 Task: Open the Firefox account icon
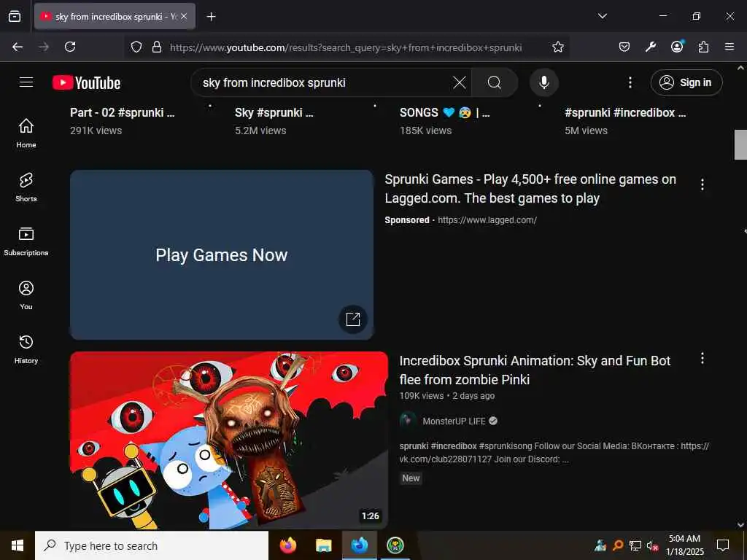(677, 47)
